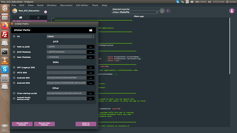This screenshot has width=237, height=133.
Task: Click the CLion startup script path field
Action: pos(66,93)
